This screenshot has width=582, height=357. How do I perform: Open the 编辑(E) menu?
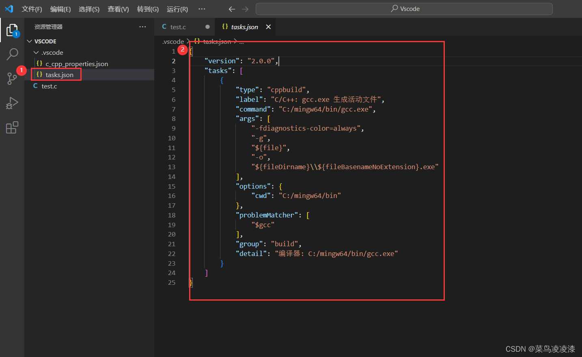point(60,9)
